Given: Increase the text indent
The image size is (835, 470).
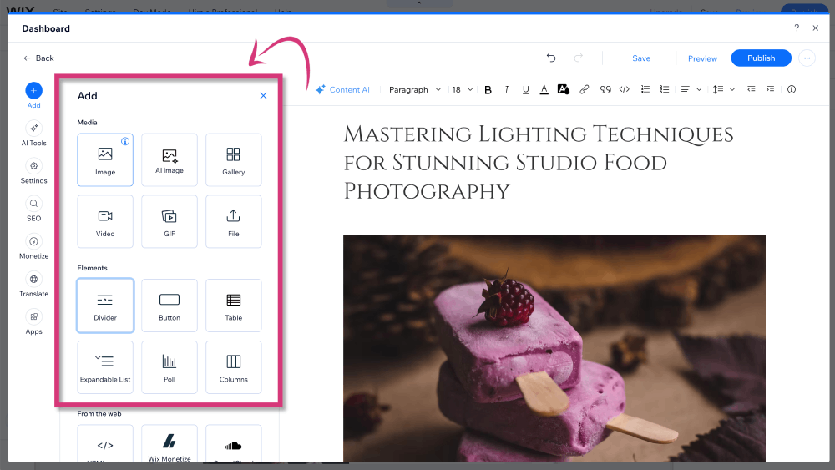Looking at the screenshot, I should (770, 90).
